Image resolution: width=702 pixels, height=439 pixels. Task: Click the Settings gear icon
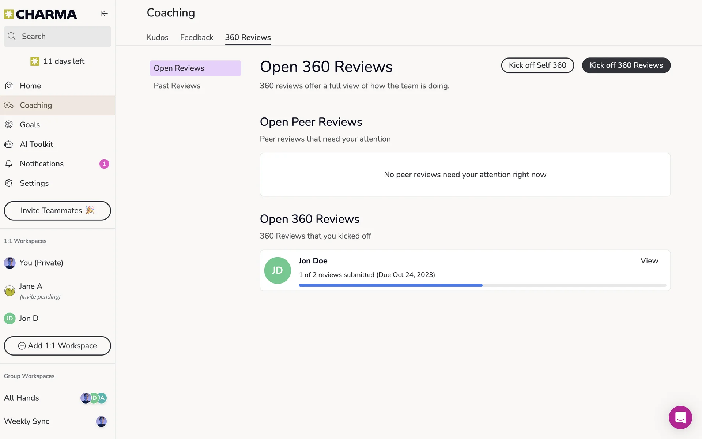click(x=9, y=183)
